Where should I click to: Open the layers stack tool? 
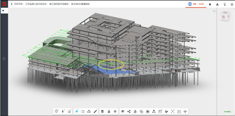click(123, 111)
